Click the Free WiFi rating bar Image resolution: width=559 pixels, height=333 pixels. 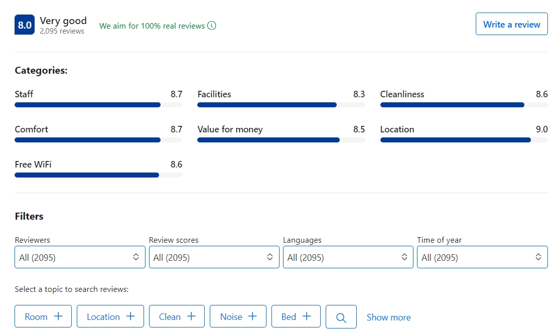click(x=98, y=175)
